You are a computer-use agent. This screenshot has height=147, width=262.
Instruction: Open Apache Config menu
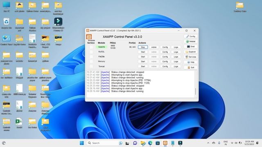pyautogui.click(x=165, y=47)
